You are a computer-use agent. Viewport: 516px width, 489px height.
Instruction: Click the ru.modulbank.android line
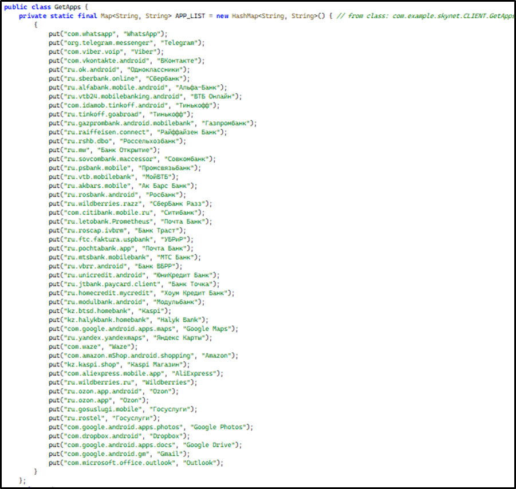tap(127, 302)
